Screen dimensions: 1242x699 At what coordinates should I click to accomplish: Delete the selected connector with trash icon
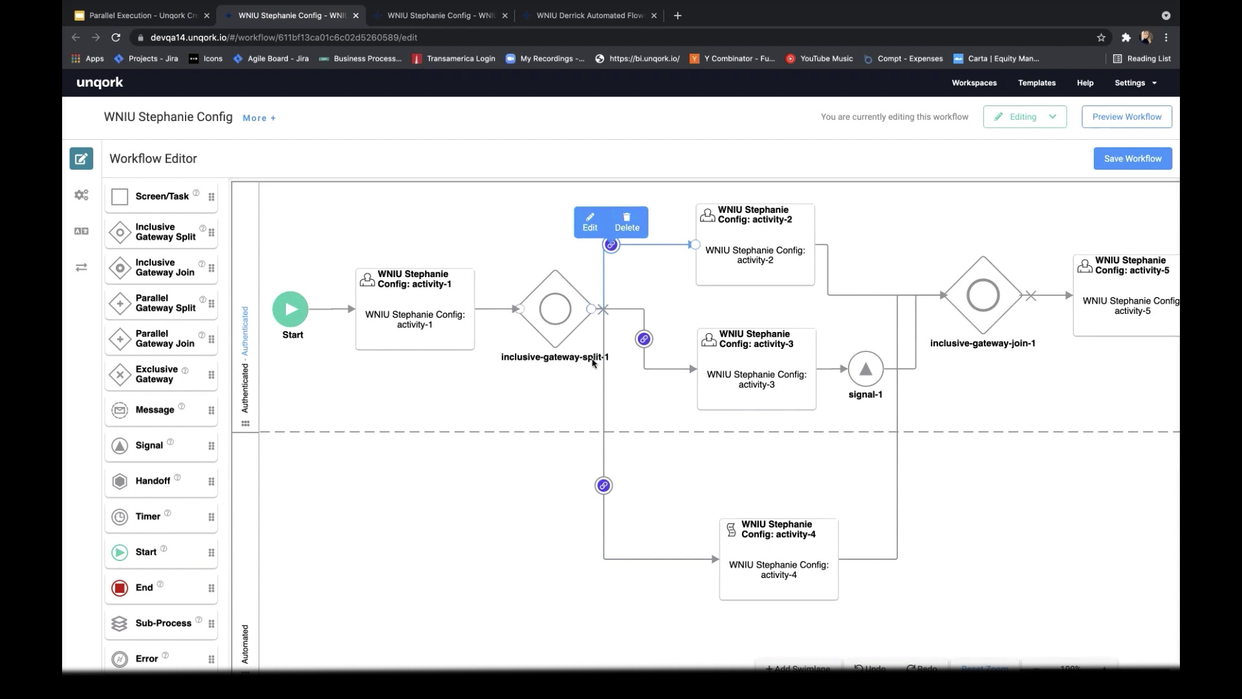pyautogui.click(x=627, y=222)
